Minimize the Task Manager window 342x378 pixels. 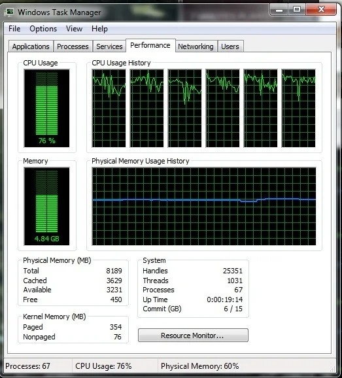coord(279,10)
